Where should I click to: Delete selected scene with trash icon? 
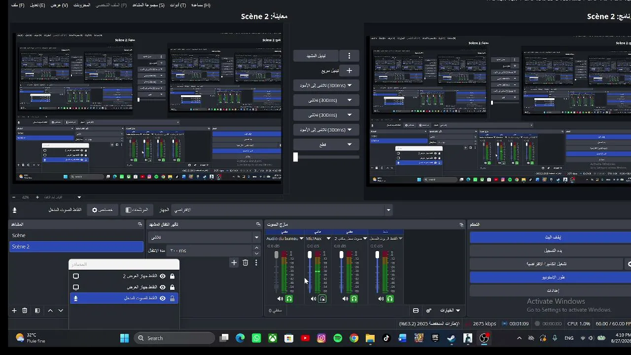coord(26,311)
